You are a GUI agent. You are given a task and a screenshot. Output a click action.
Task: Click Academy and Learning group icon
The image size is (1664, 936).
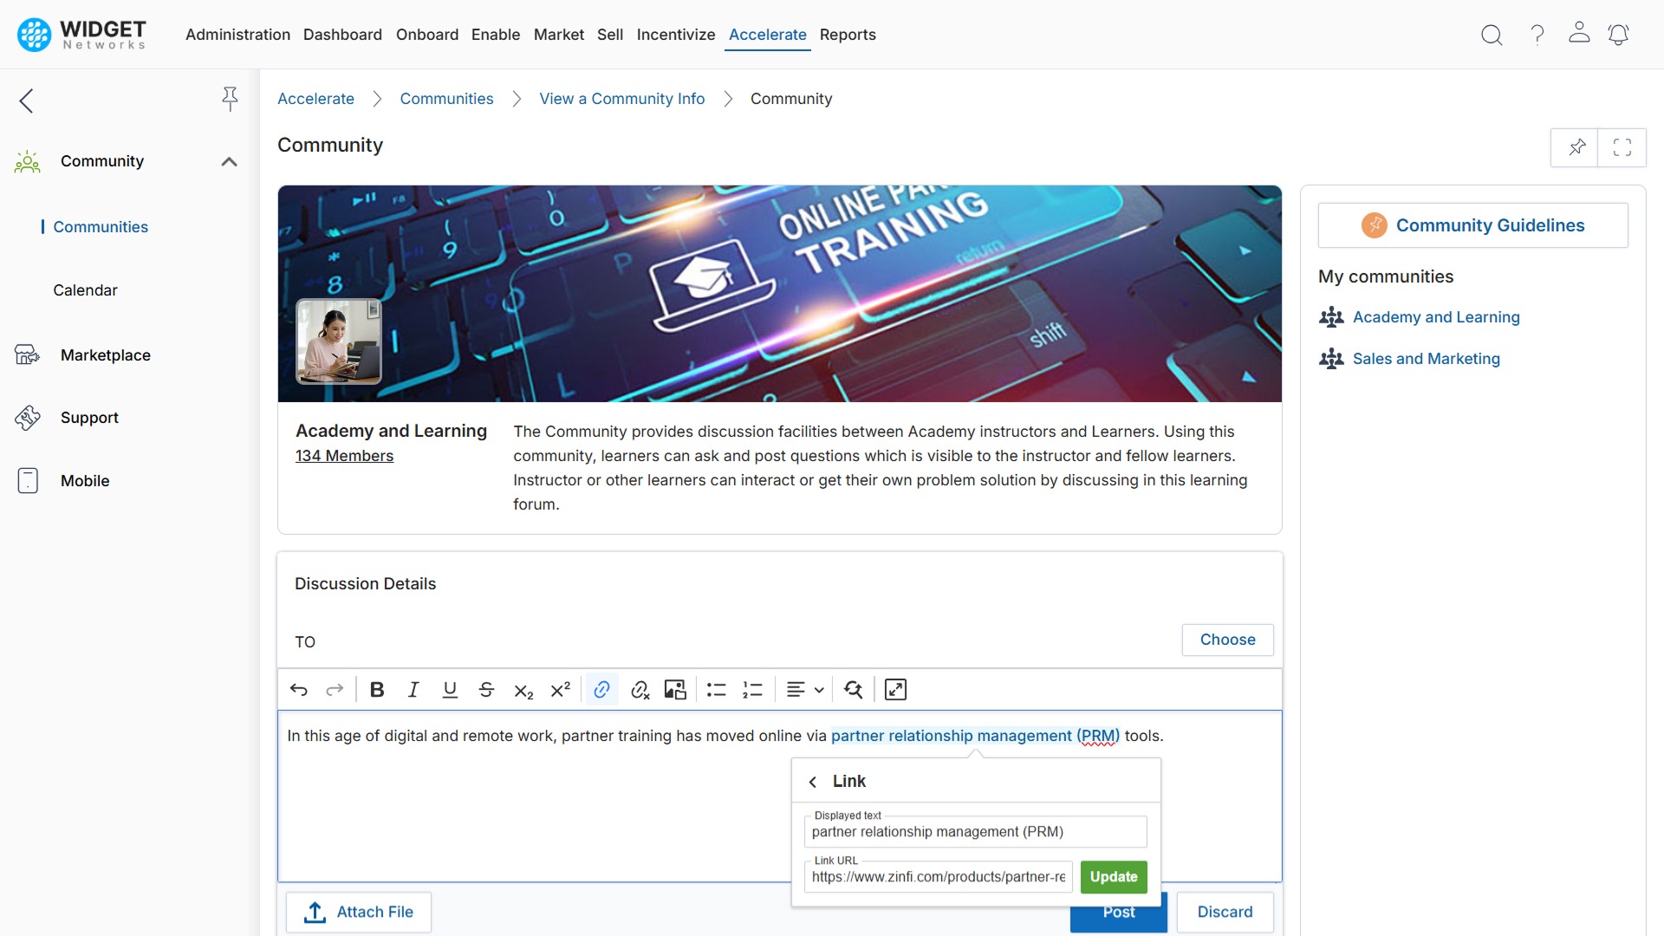pos(1331,317)
